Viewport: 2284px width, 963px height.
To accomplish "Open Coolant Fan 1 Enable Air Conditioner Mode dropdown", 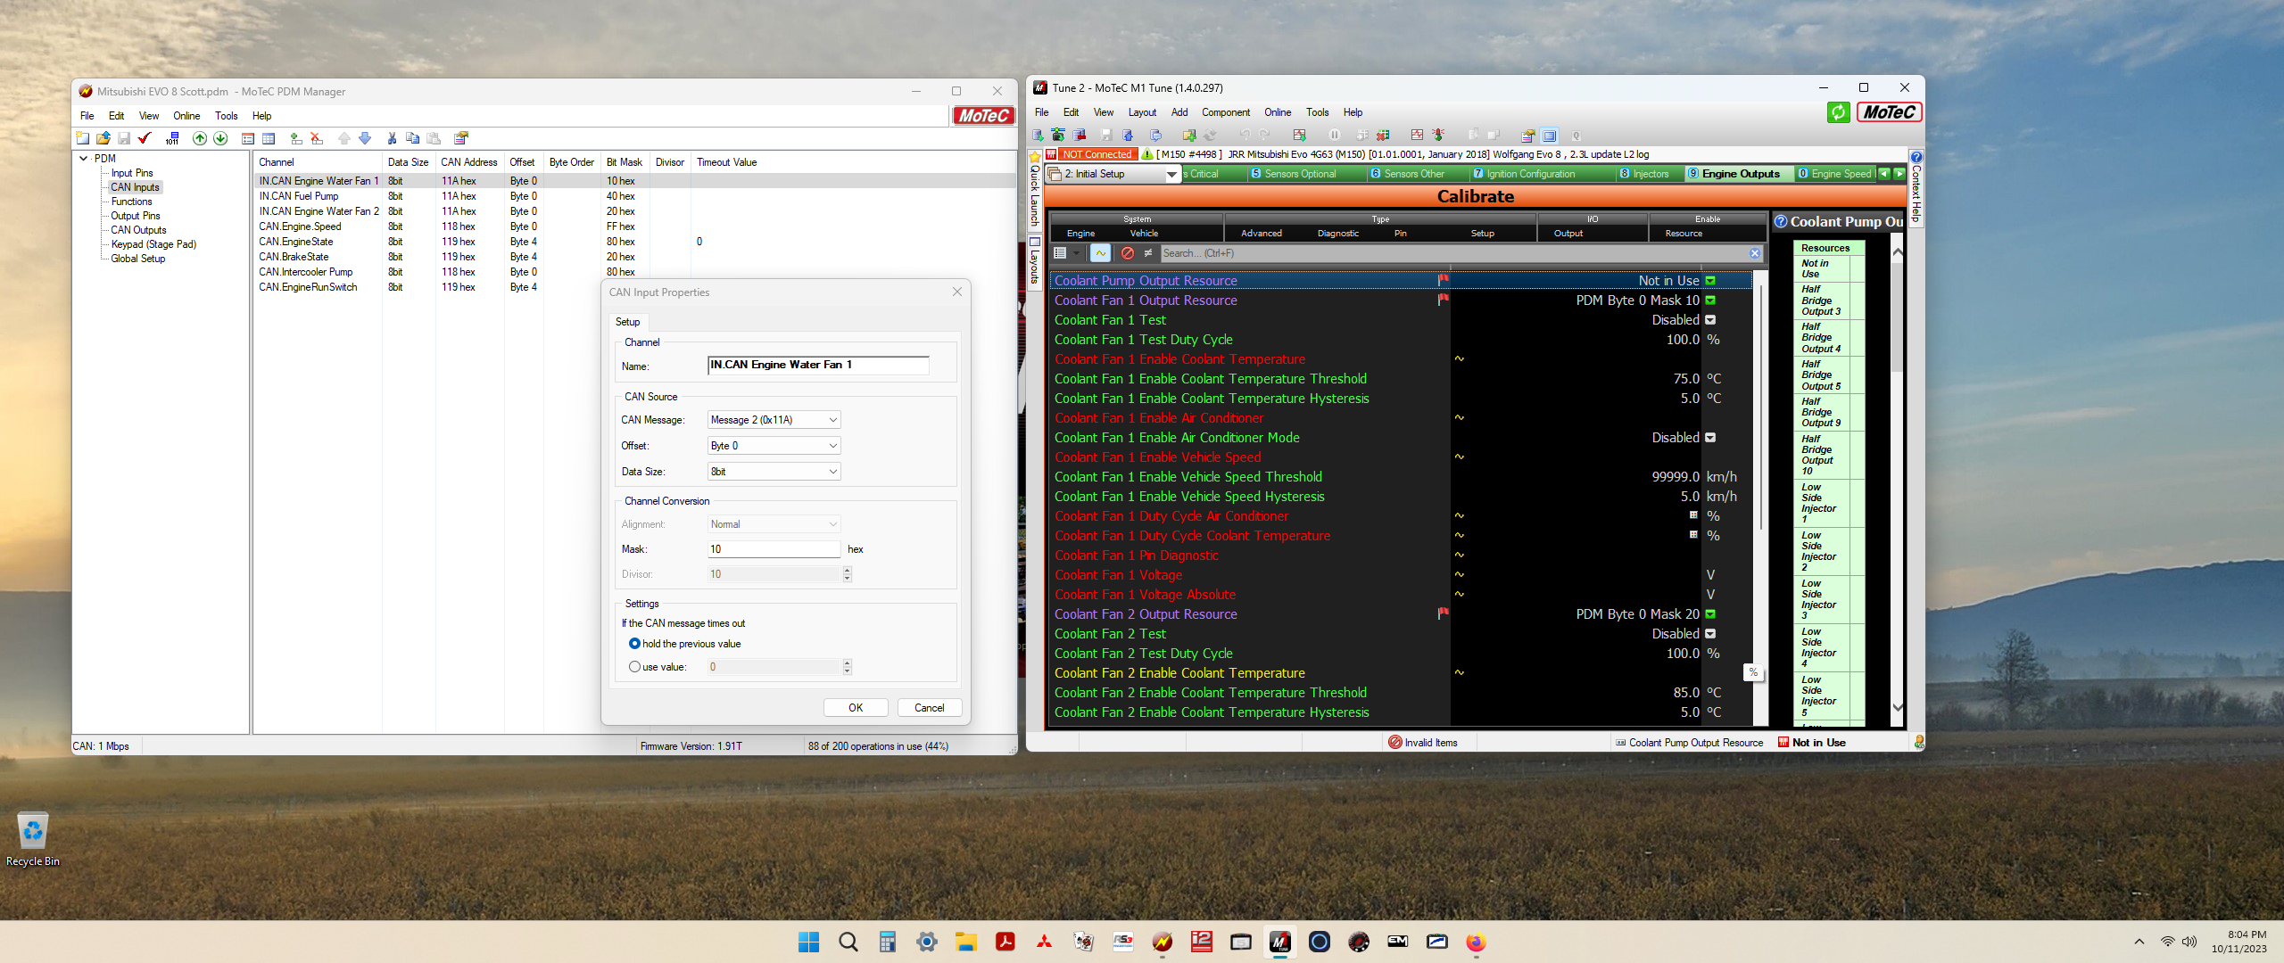I will click(x=1710, y=438).
